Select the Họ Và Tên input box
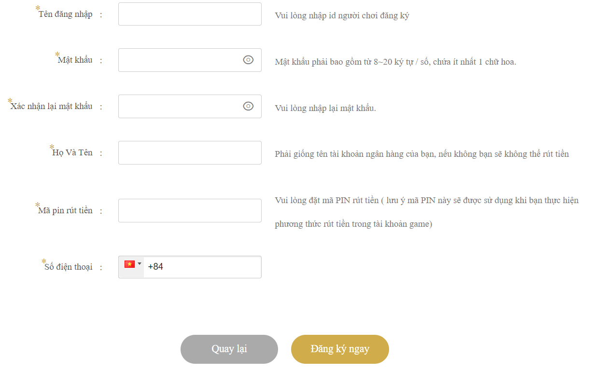The width and height of the screenshot is (601, 371). coord(190,152)
